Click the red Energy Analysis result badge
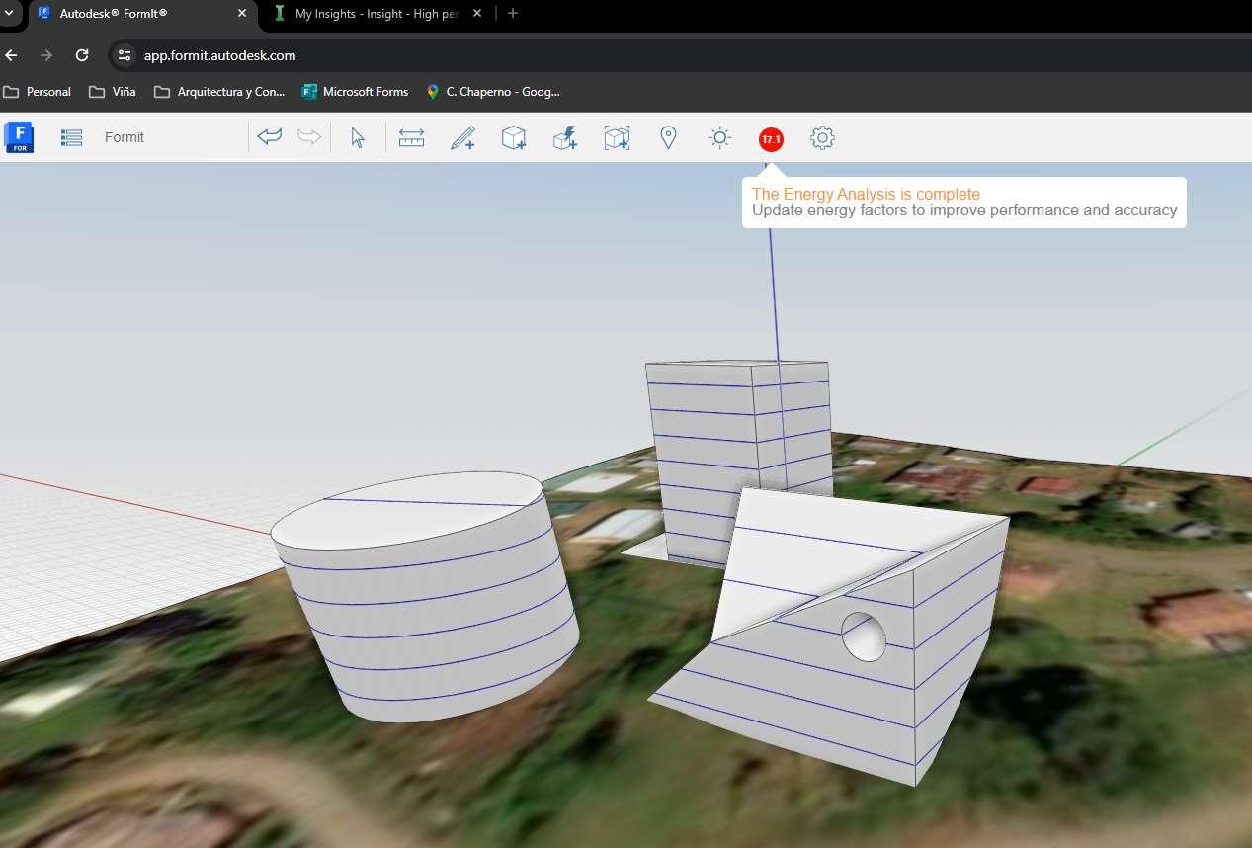The image size is (1252, 848). [771, 139]
